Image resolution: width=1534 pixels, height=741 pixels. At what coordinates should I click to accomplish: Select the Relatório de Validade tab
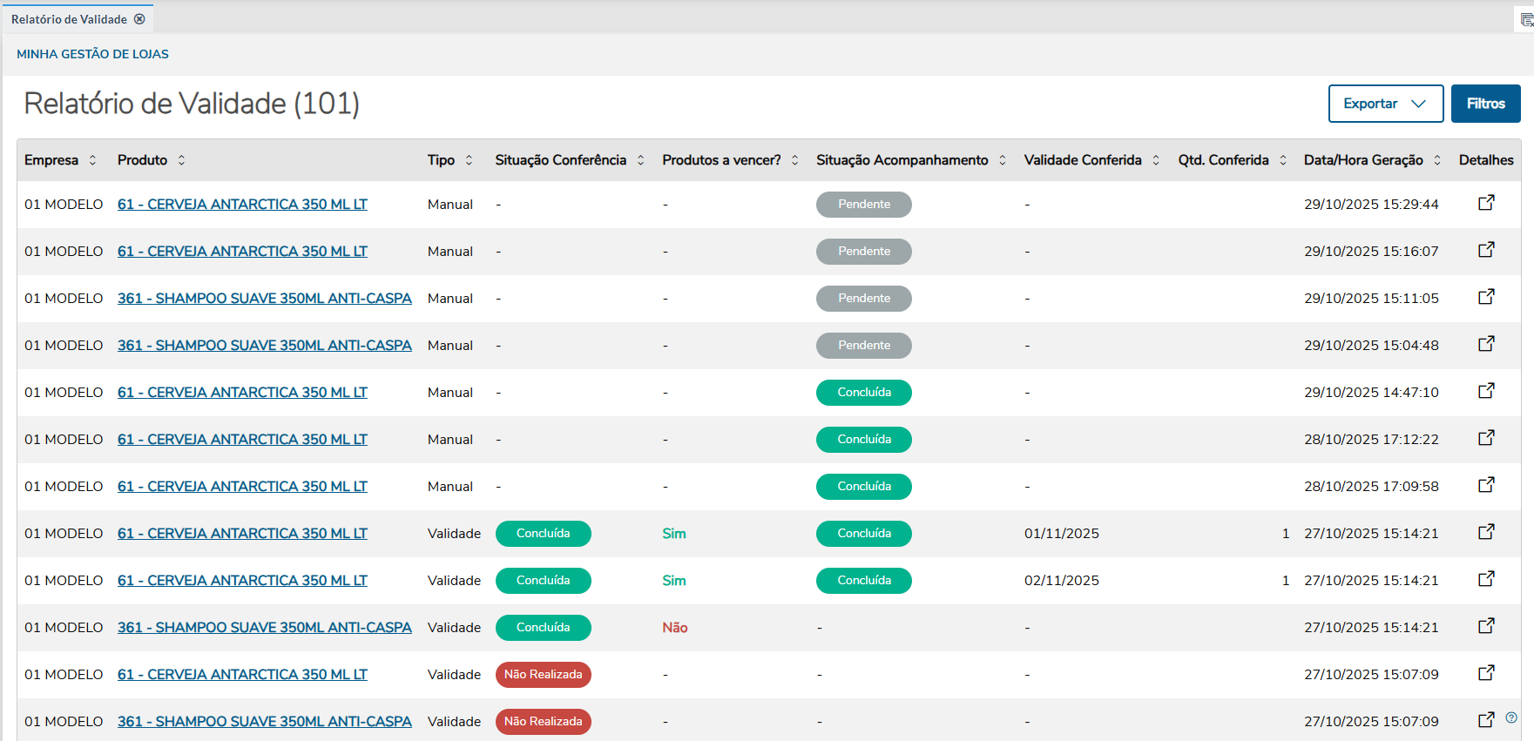pos(69,19)
